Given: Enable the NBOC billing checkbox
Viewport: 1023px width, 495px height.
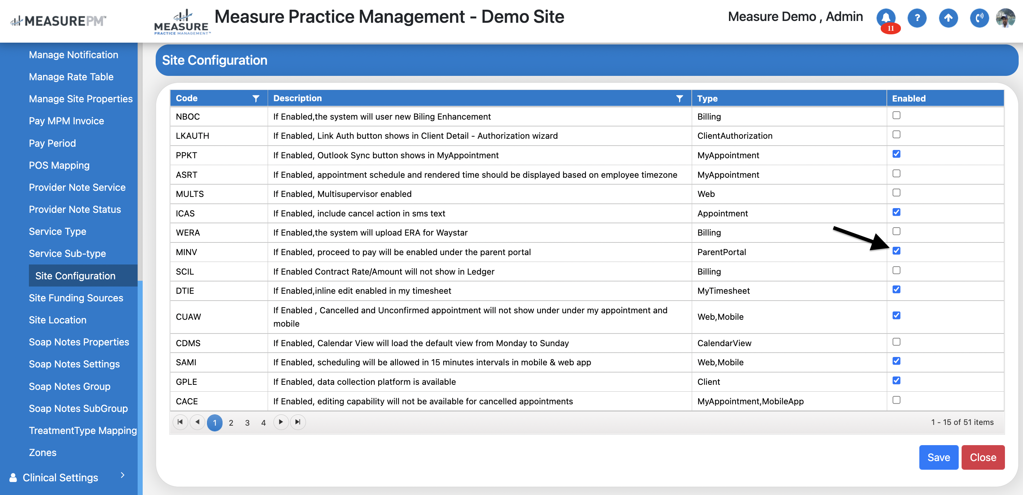Looking at the screenshot, I should [x=896, y=116].
